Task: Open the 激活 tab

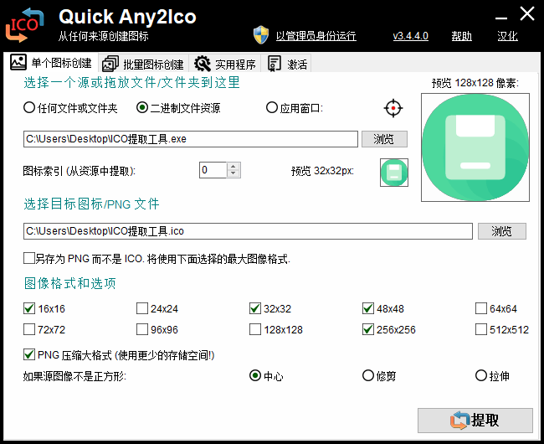Action: click(x=288, y=65)
